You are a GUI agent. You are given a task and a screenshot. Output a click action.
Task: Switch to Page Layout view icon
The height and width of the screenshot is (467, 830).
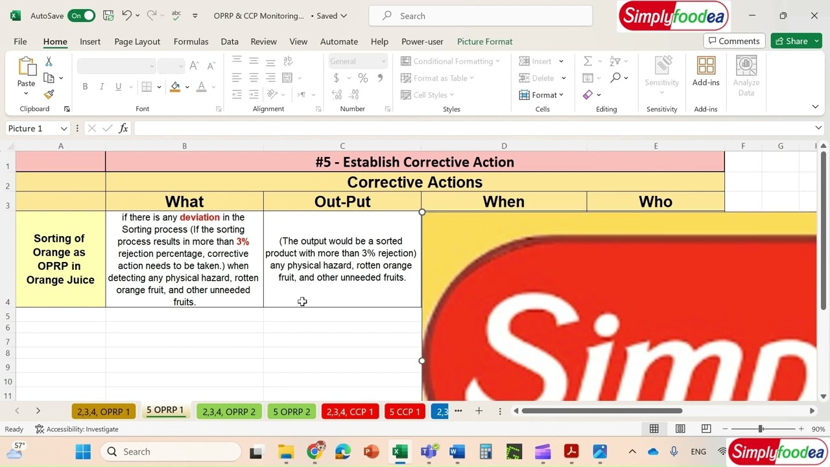680,429
